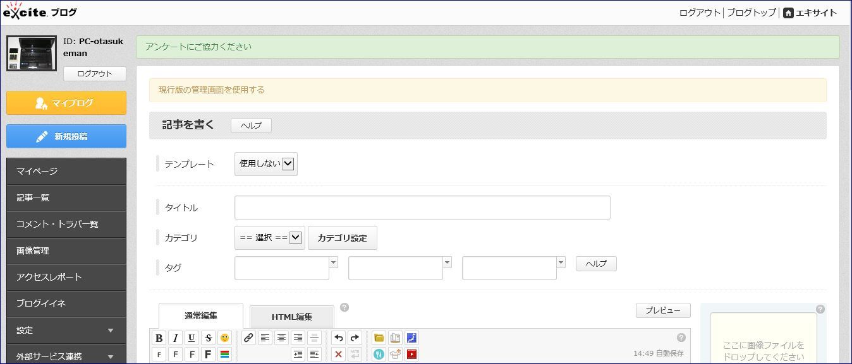Align text right
Screen dimensions: 852x364
coord(298,338)
